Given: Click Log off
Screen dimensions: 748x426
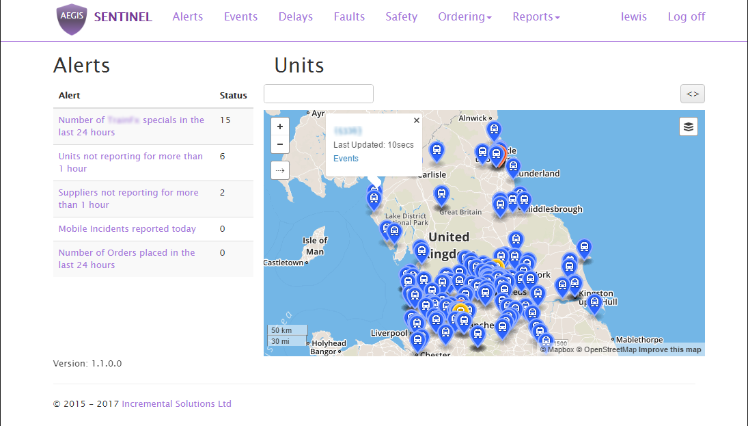Looking at the screenshot, I should coord(686,17).
